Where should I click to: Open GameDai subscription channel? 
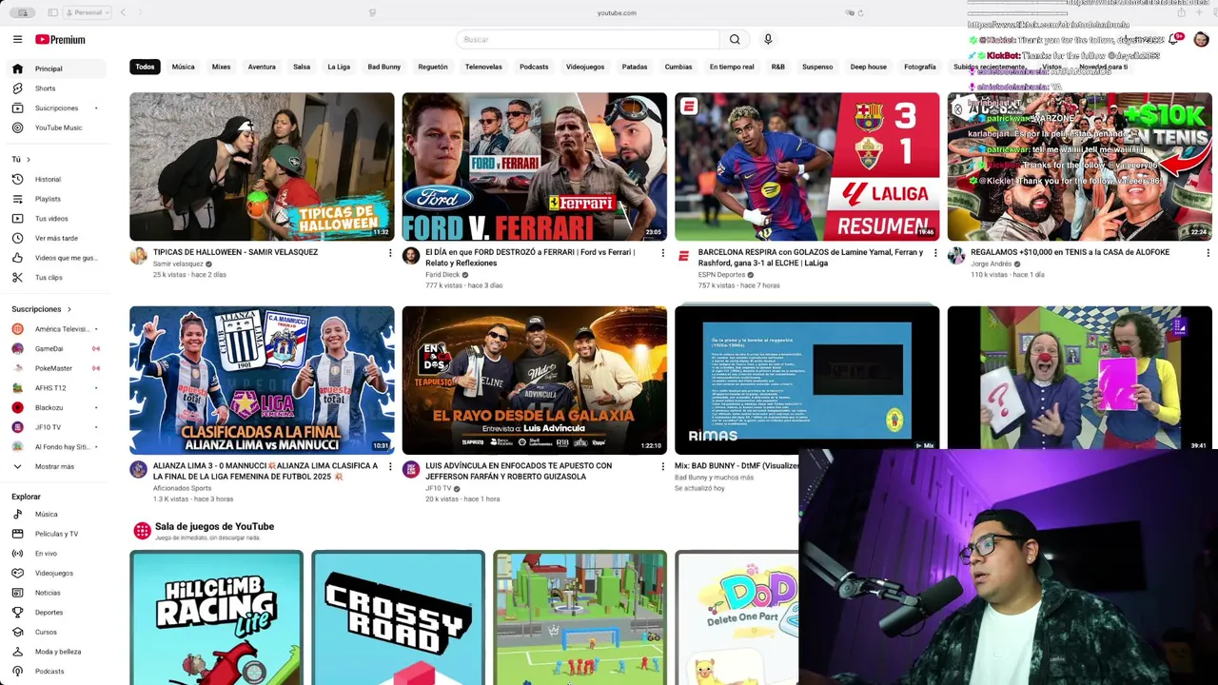[x=57, y=348]
